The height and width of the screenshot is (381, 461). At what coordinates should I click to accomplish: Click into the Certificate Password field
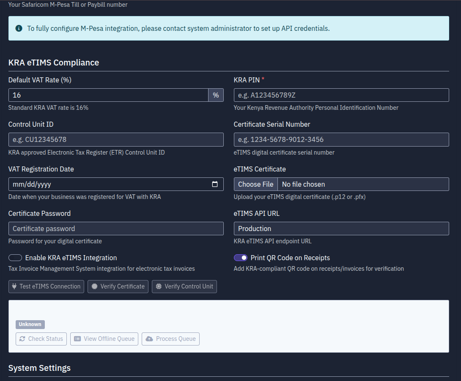click(115, 229)
